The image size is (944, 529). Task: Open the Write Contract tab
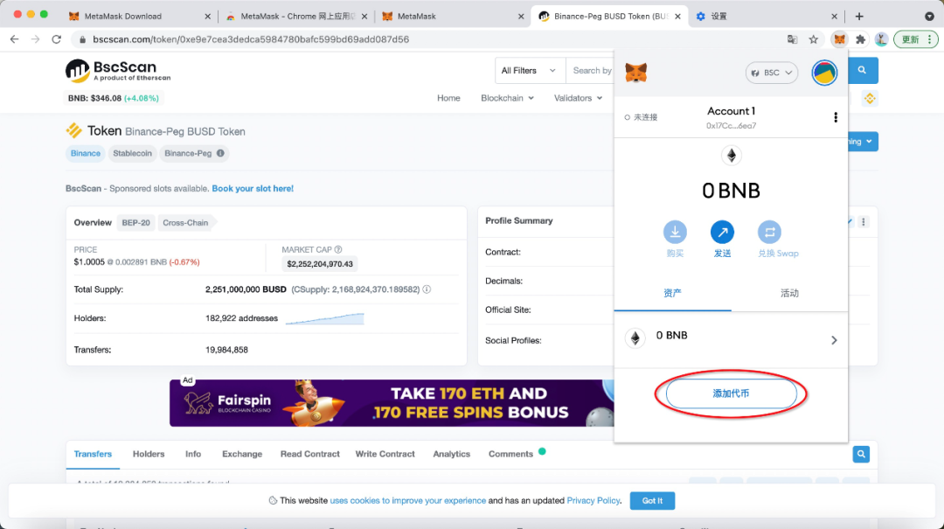pyautogui.click(x=385, y=455)
